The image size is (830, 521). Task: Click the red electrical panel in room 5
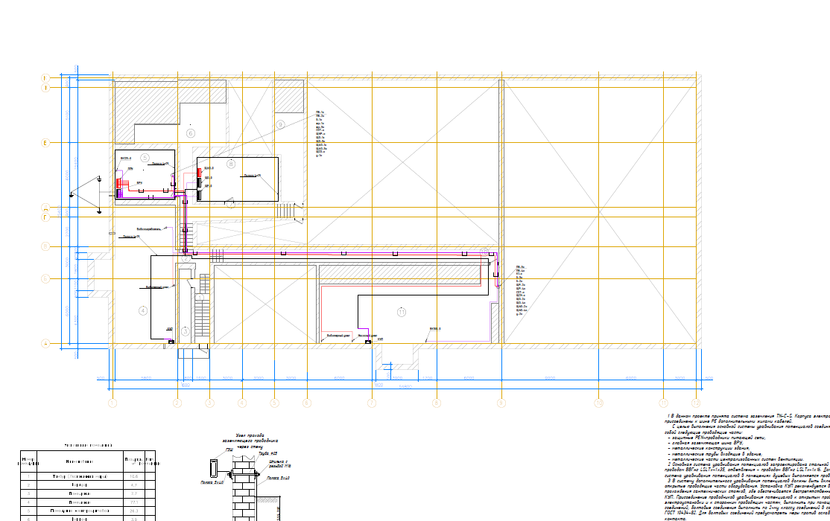pos(118,183)
